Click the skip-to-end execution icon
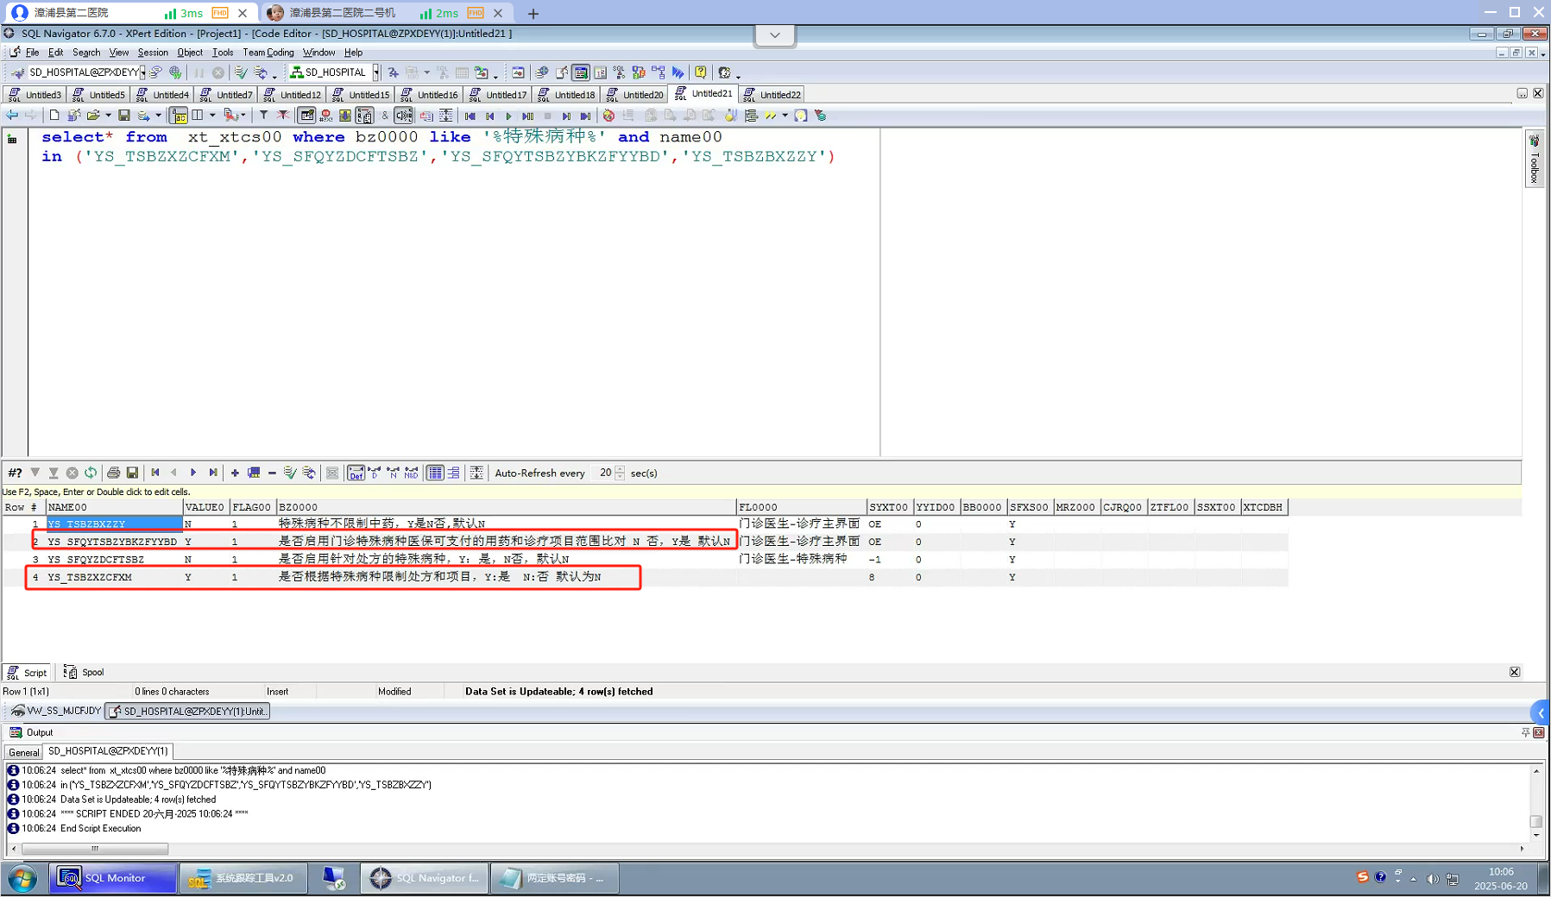This screenshot has height=897, width=1551. point(585,116)
